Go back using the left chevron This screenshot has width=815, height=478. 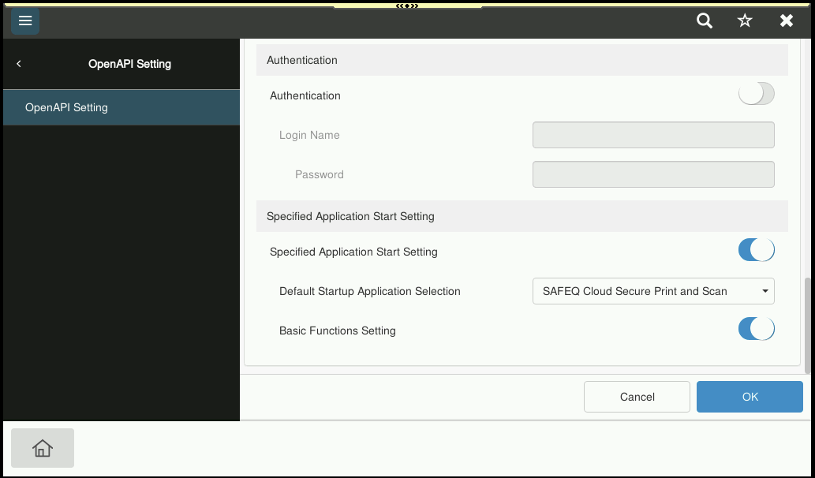19,64
